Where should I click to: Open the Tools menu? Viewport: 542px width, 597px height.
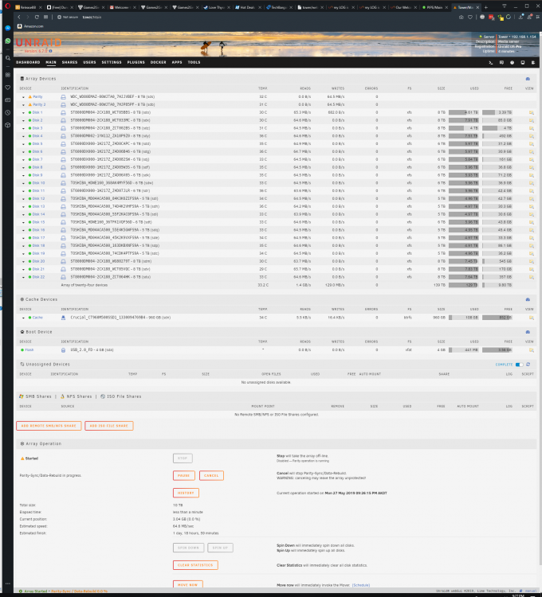[x=194, y=62]
